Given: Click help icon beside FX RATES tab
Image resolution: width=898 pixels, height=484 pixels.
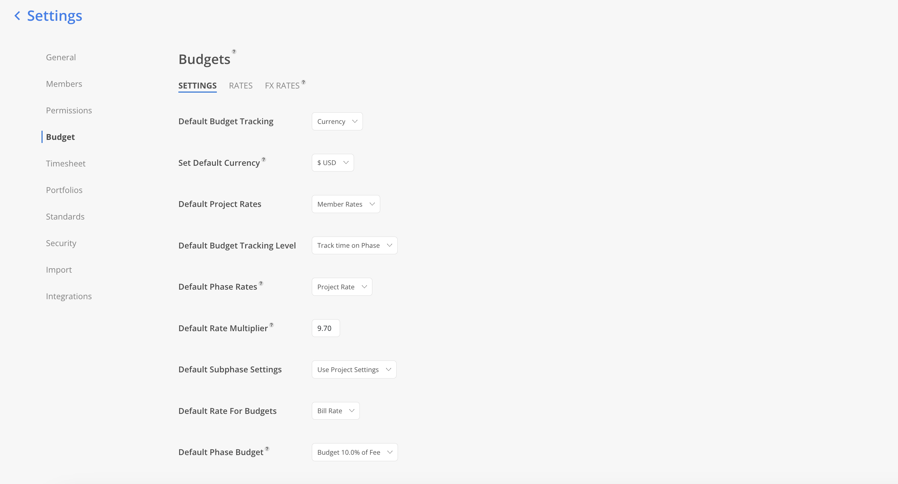Looking at the screenshot, I should pyautogui.click(x=303, y=82).
